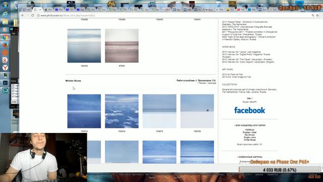Click the zoom magnifier icon in the address bar
Screen dimensions: 323x182
pos(313,15)
